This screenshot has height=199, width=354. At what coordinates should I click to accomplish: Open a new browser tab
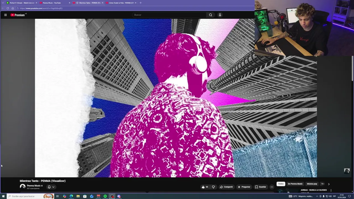pos(140,3)
